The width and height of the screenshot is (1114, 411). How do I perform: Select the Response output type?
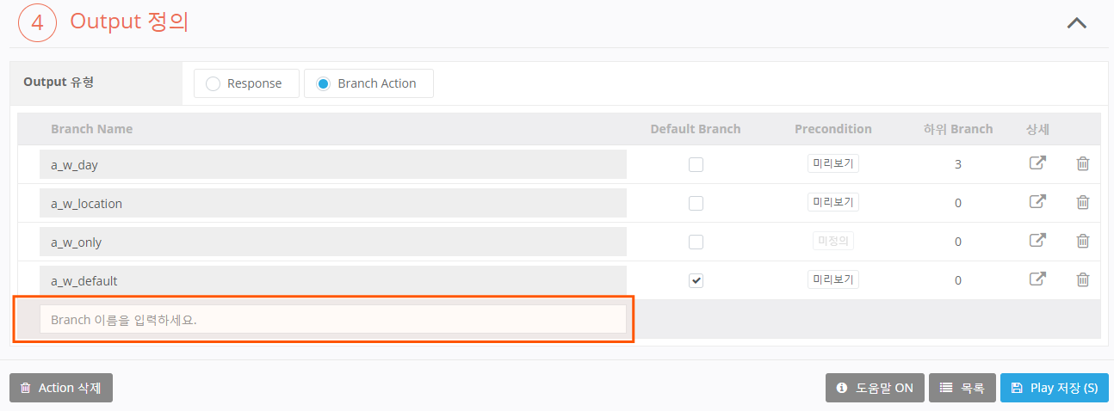(x=213, y=83)
